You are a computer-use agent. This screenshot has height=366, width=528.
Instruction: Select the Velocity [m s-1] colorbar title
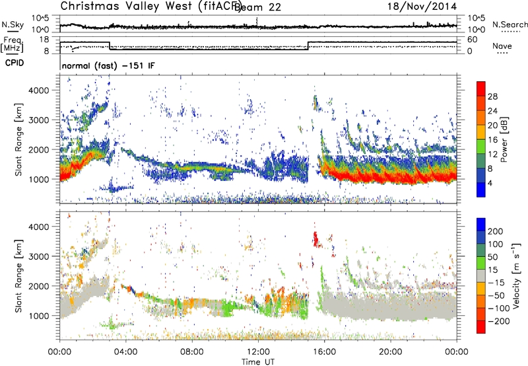point(516,276)
